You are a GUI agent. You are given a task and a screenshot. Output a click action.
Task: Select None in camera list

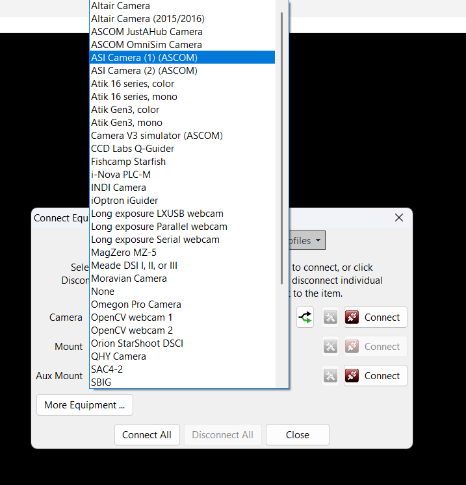(x=182, y=292)
